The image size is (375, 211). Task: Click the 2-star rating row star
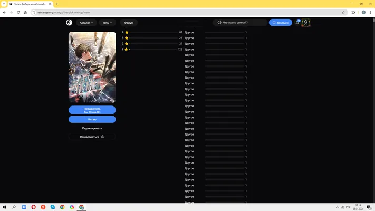point(127,44)
